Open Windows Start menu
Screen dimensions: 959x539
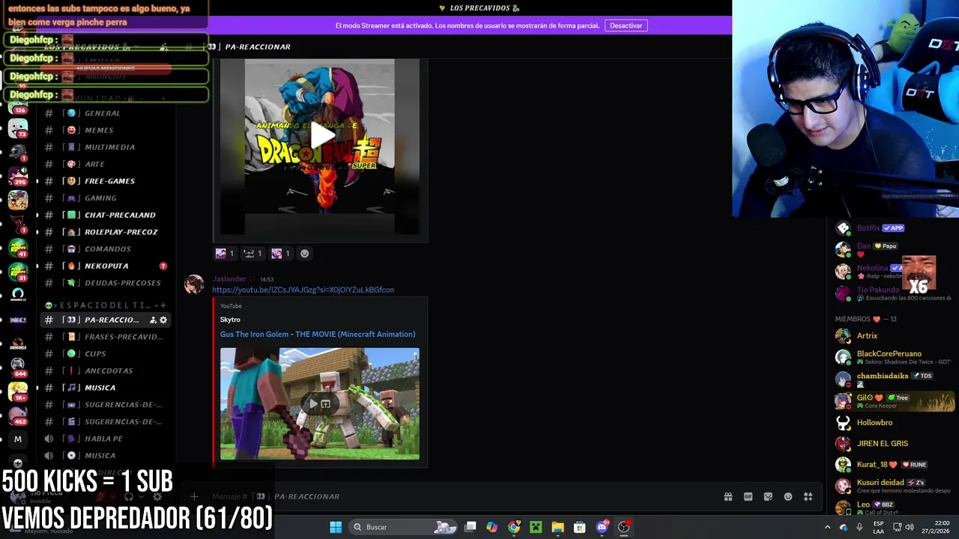[x=336, y=527]
